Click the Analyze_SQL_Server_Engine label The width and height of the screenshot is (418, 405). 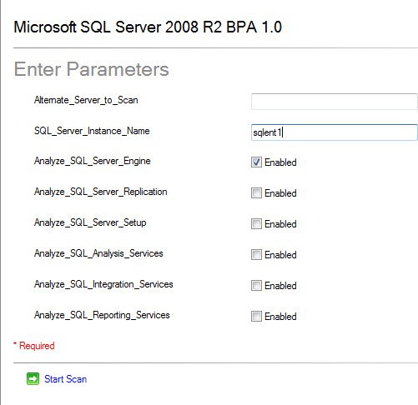93,161
